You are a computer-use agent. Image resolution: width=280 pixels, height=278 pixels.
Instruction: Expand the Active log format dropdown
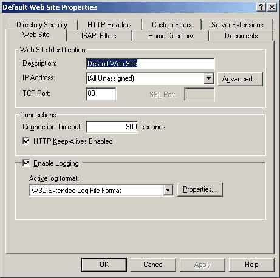(x=168, y=190)
